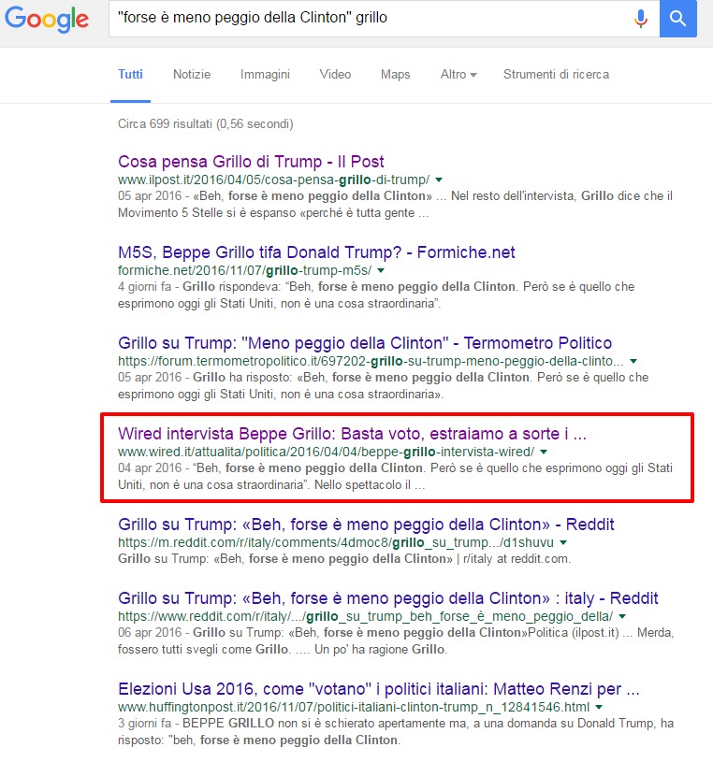Open 'Wired intervista Beppe Grillo' result
713x762 pixels.
352,434
